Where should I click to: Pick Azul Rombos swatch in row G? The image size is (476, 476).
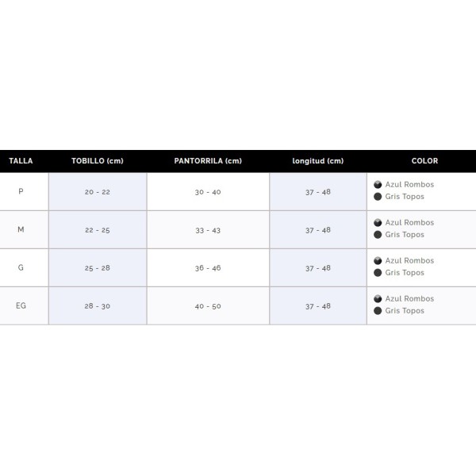pos(378,261)
